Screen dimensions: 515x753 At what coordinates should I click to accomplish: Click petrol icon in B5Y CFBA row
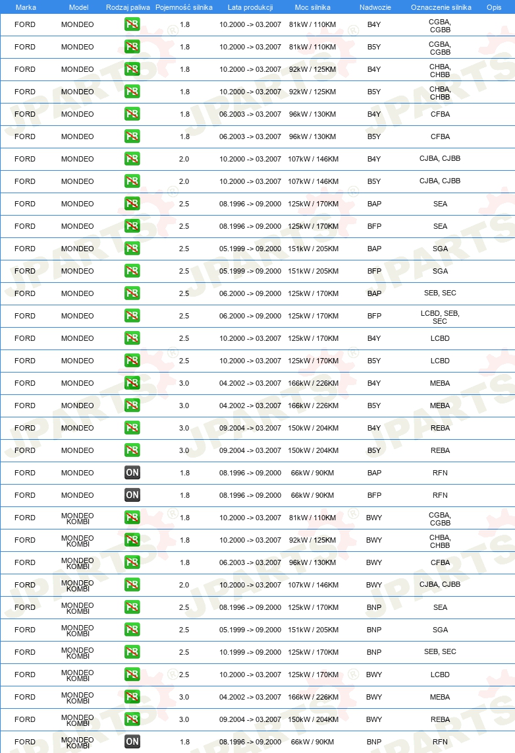tap(132, 136)
